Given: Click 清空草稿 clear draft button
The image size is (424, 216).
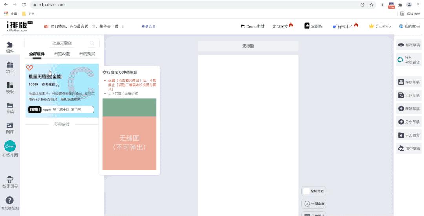Looking at the screenshot, I should (409, 148).
